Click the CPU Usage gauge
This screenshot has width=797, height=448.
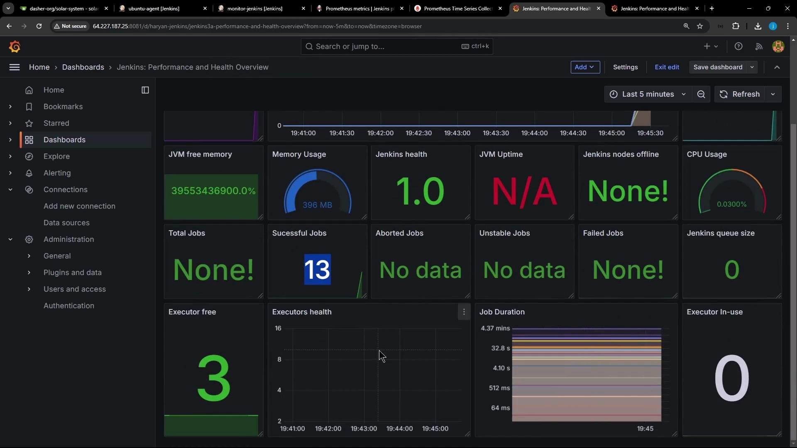[x=732, y=192]
